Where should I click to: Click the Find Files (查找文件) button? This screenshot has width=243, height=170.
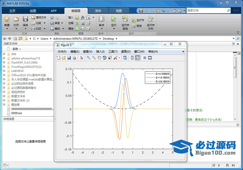(x=39, y=17)
